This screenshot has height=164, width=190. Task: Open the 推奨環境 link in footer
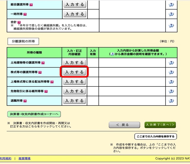click(x=24, y=158)
